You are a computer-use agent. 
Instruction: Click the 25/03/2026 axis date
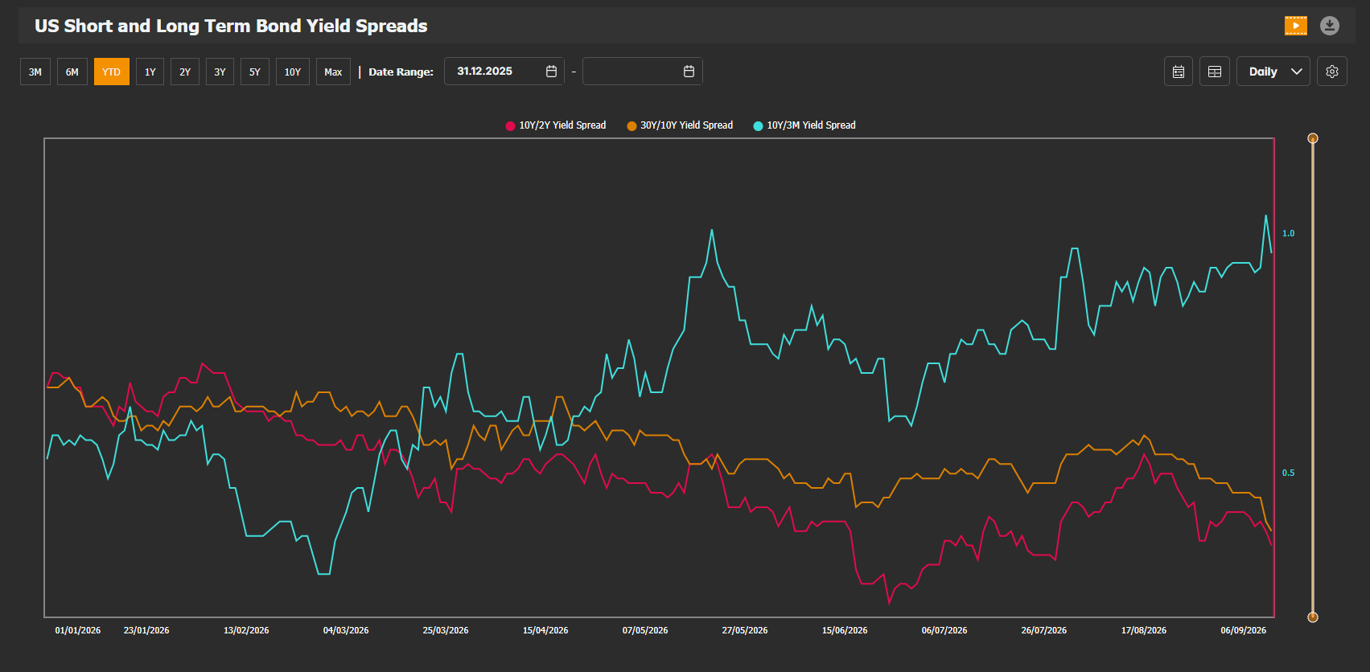[x=446, y=630]
